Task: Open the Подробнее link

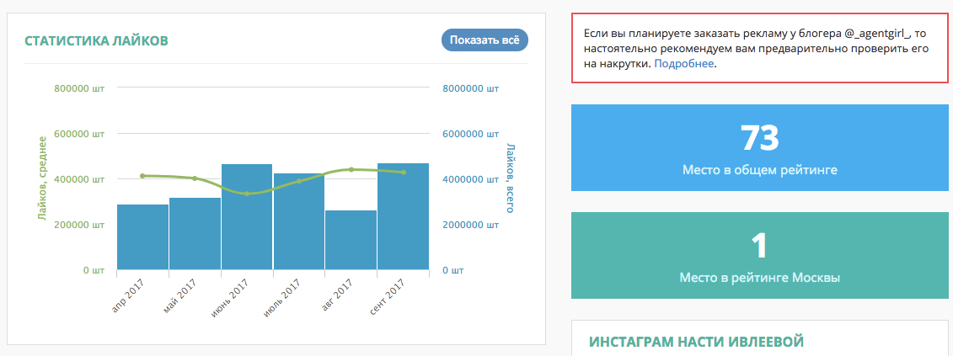Action: (x=683, y=63)
